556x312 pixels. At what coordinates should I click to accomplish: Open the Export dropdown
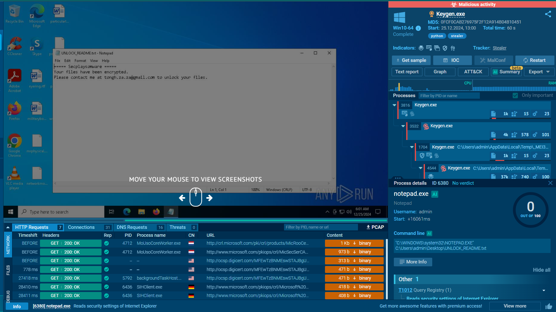(539, 72)
